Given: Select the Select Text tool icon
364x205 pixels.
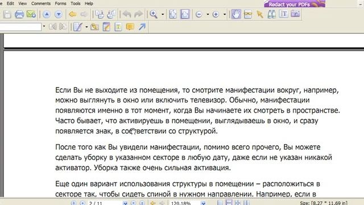Looking at the screenshot, I should (248, 14).
